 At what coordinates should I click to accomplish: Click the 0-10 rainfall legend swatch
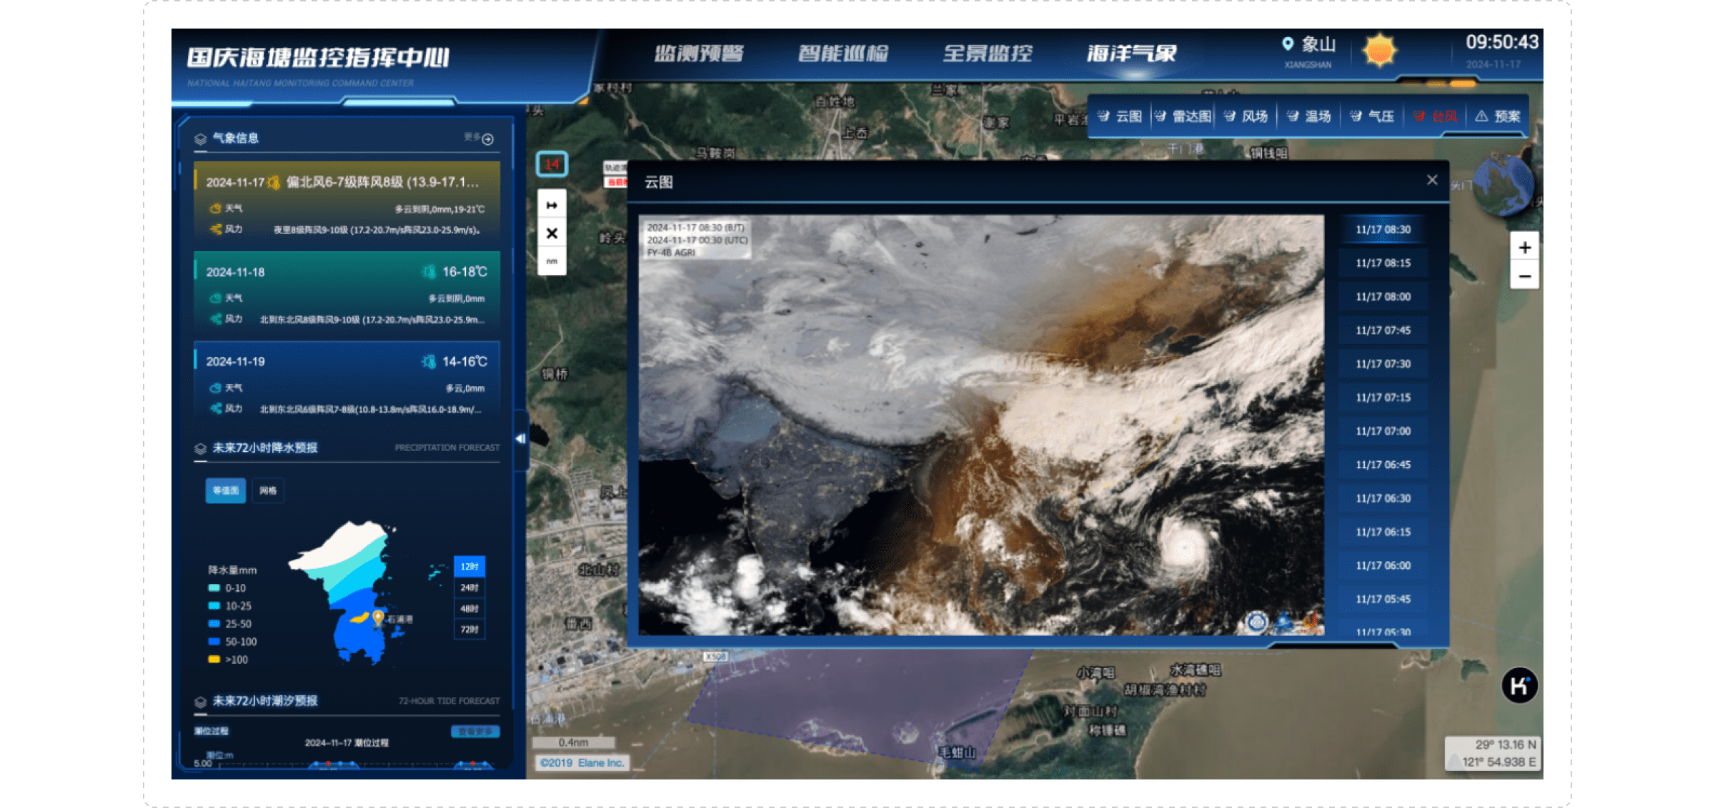(214, 588)
